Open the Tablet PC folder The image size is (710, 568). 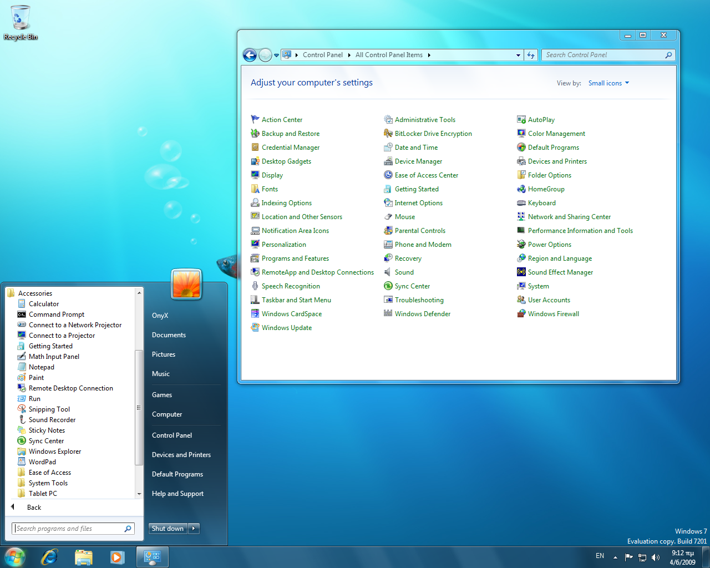[x=43, y=493]
